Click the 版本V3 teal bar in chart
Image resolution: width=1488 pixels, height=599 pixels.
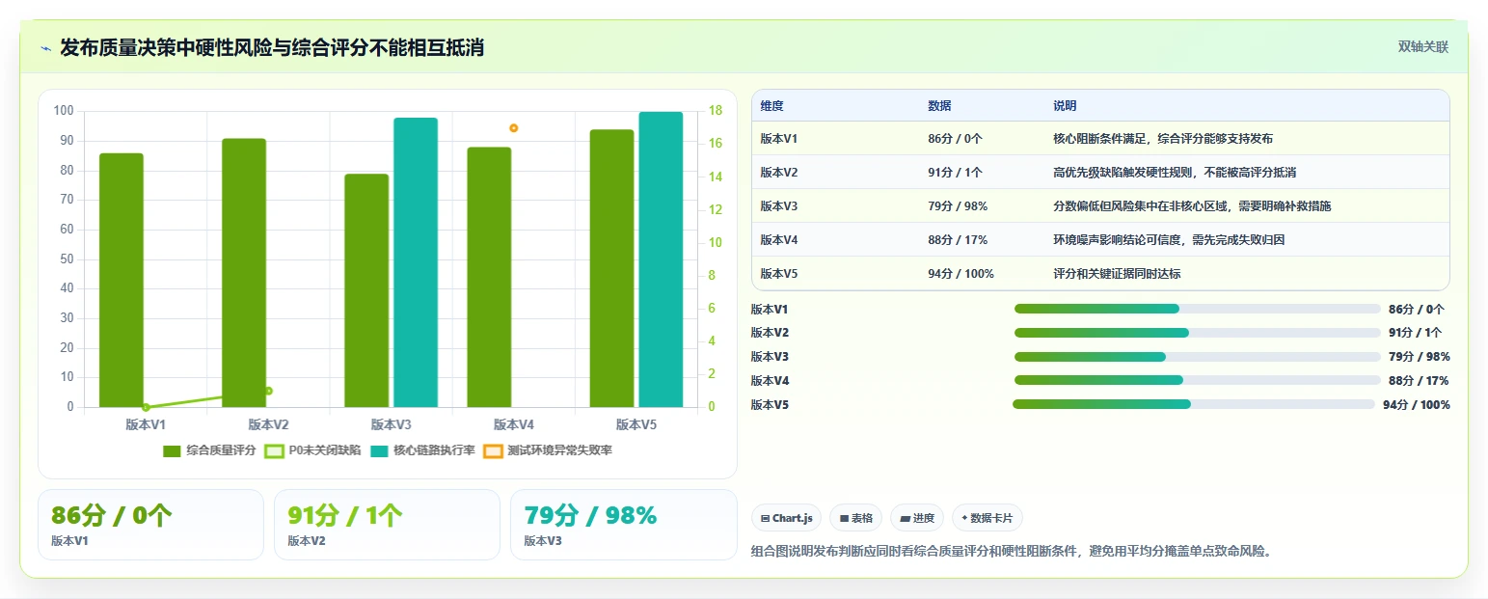416,262
